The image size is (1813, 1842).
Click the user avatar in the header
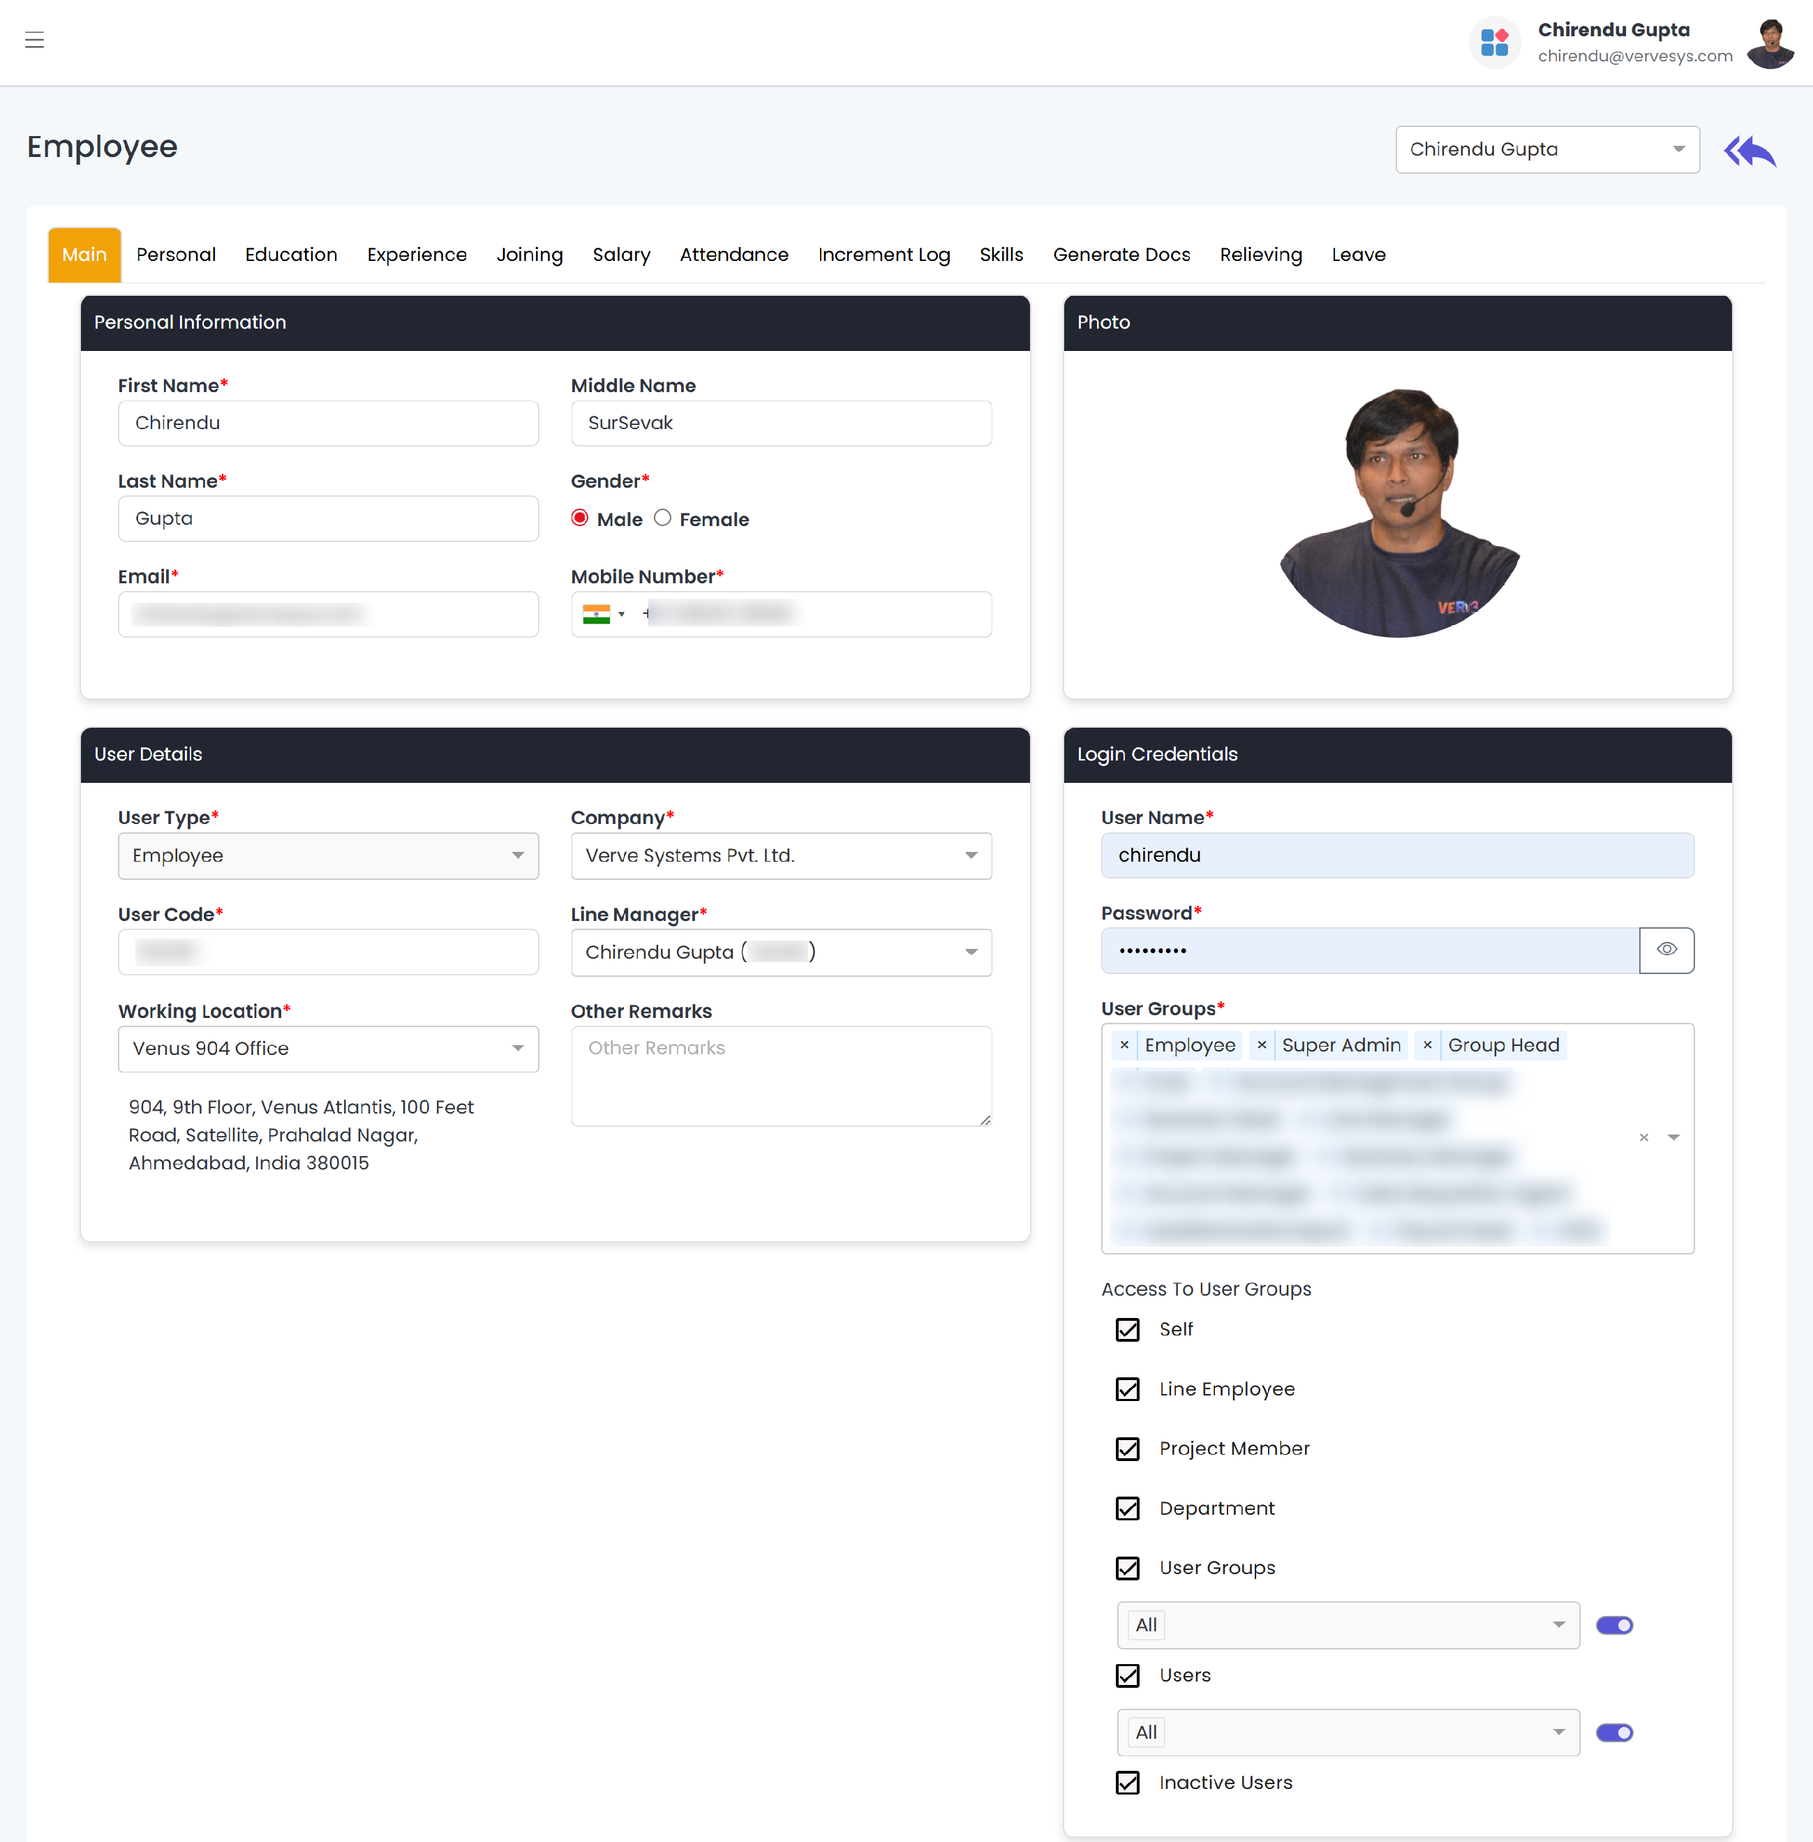tap(1770, 43)
